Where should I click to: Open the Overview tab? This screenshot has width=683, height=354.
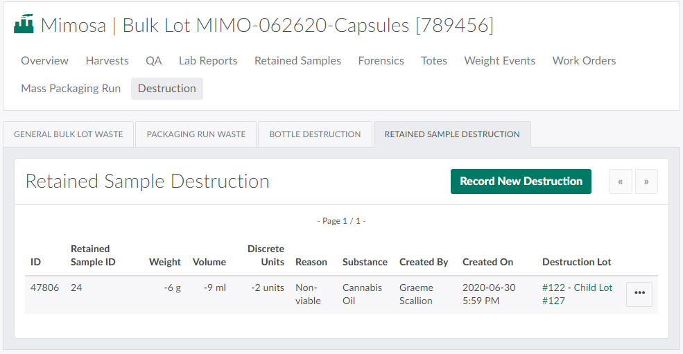(x=44, y=61)
